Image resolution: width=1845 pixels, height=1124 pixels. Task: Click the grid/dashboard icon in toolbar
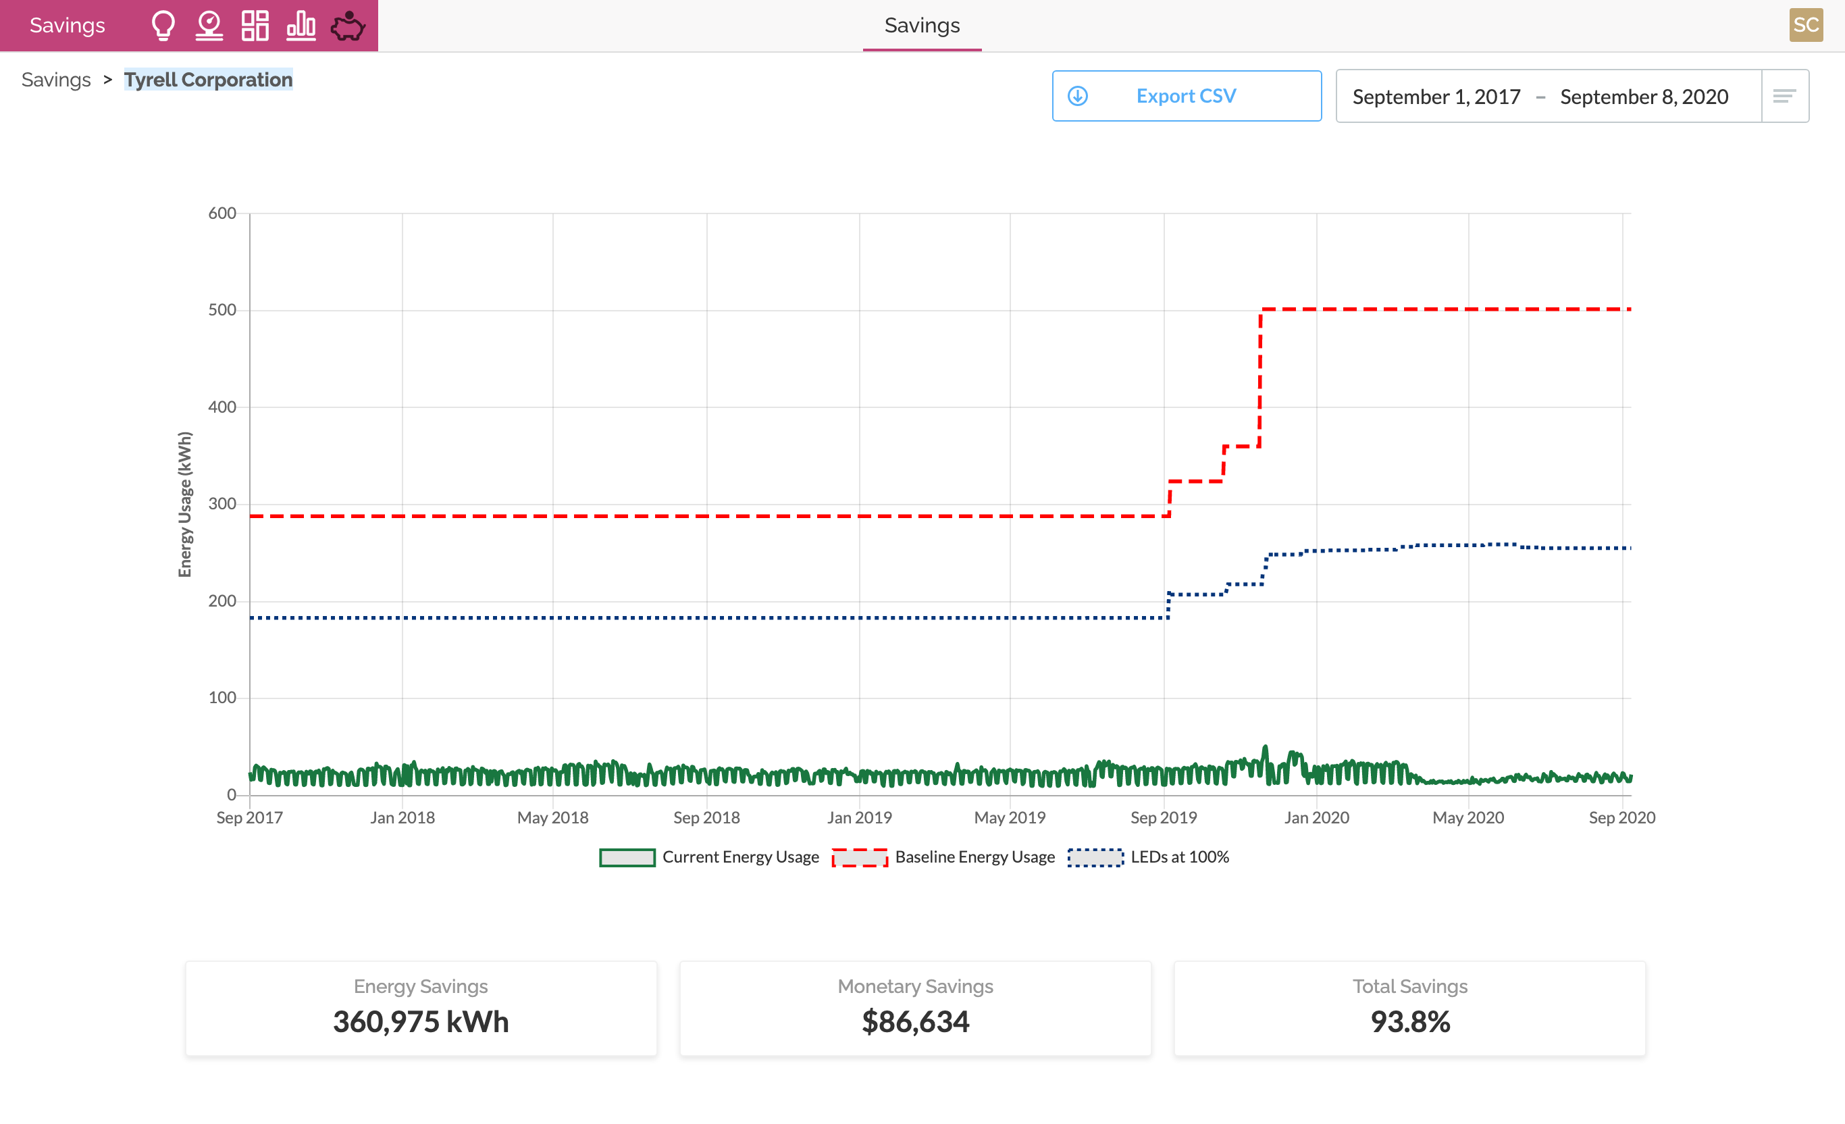coord(255,24)
